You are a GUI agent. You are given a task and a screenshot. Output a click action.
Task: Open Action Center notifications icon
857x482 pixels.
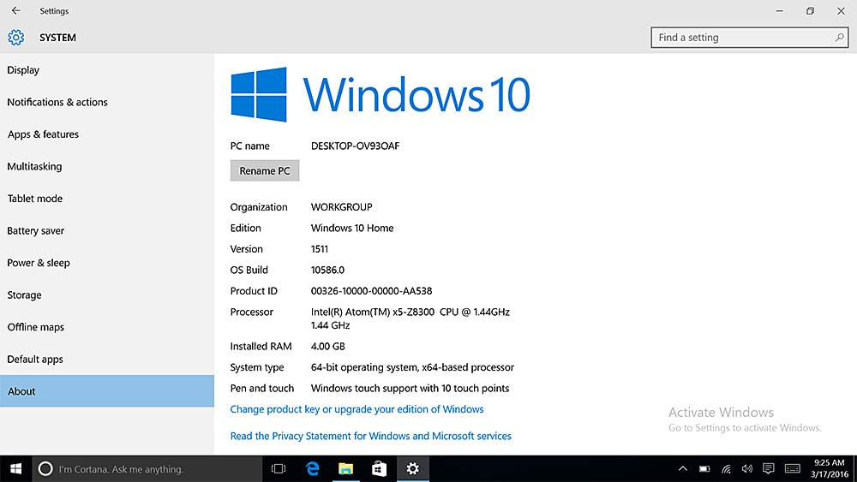tap(769, 468)
